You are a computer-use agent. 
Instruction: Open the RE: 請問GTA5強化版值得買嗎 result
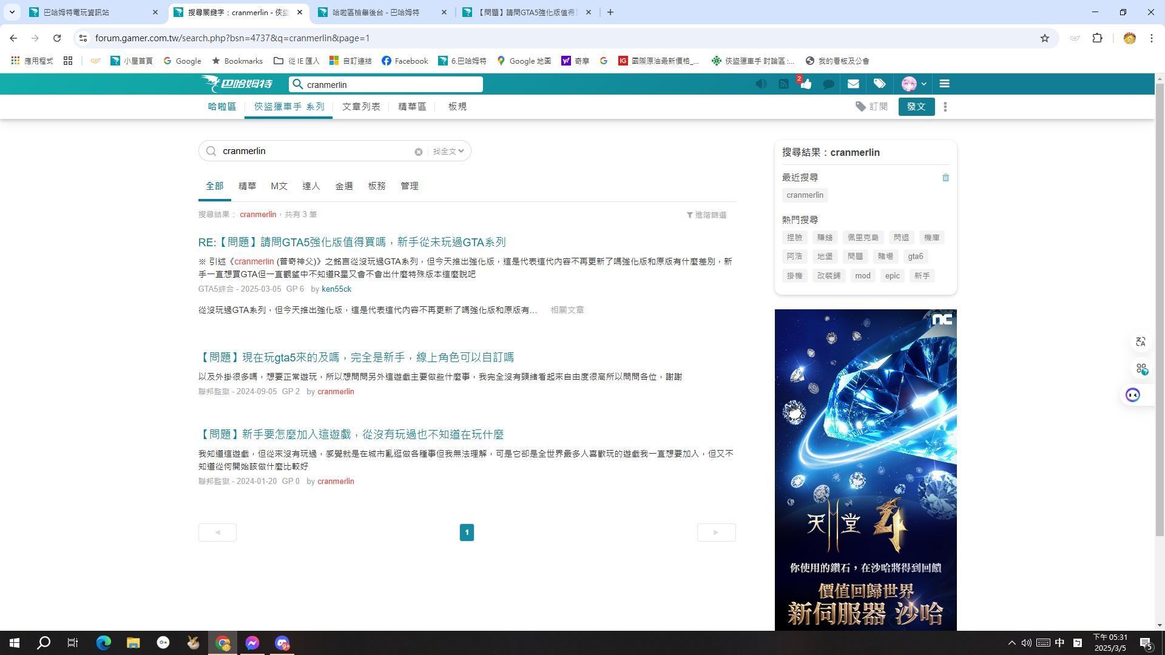352,243
